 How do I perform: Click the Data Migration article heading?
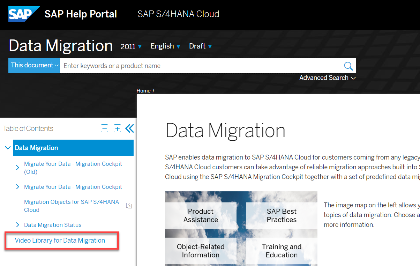coord(225,131)
